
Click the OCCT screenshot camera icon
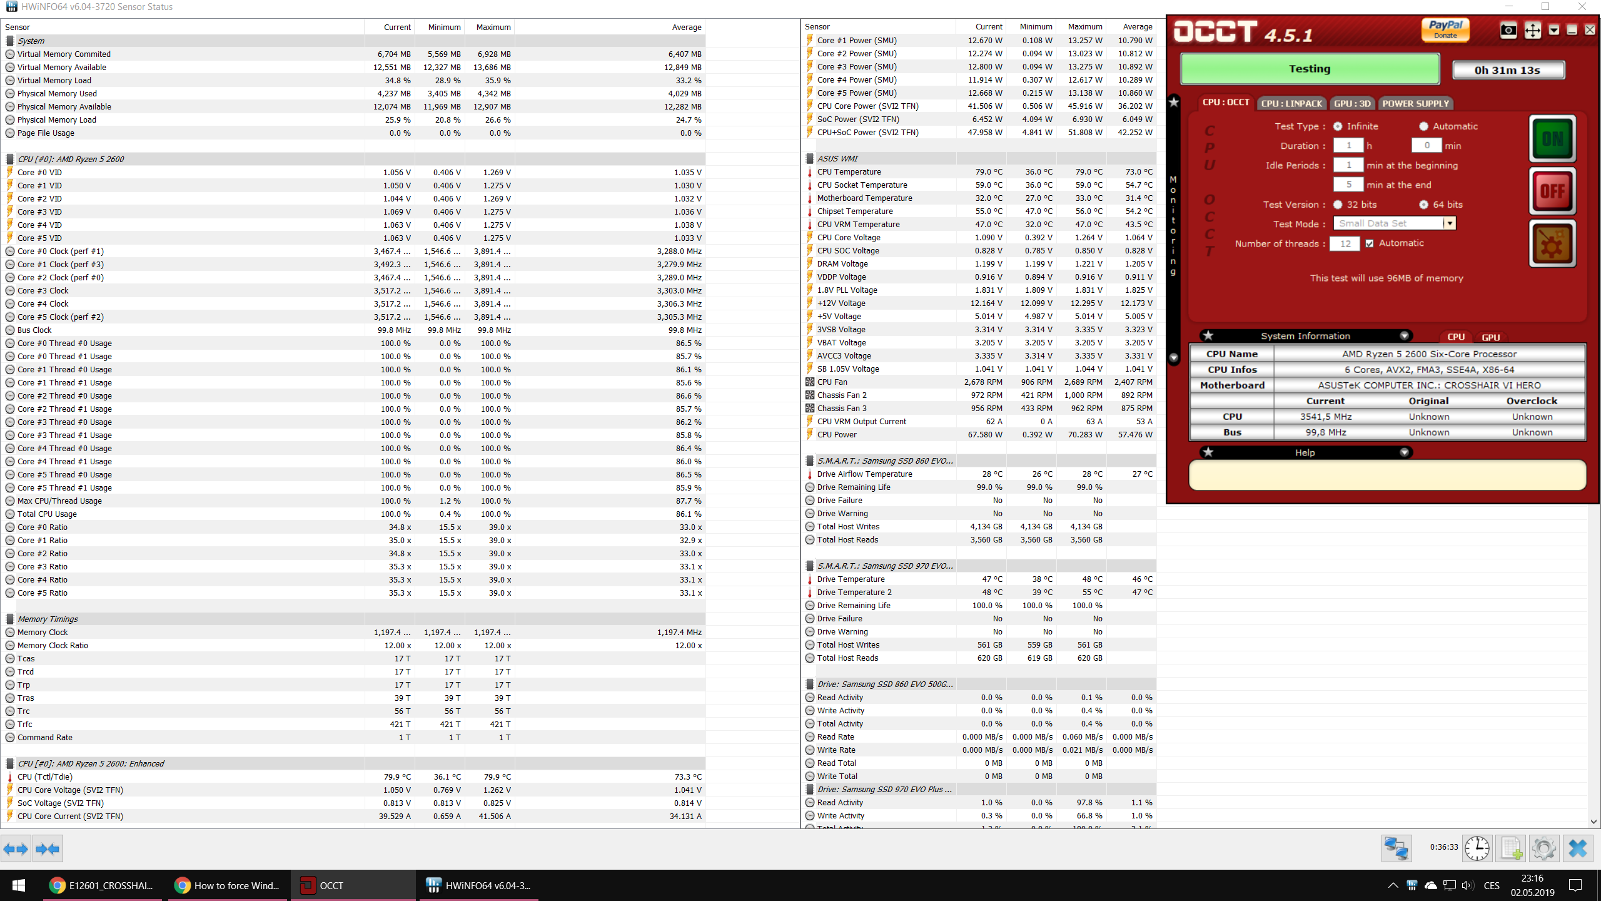point(1508,30)
